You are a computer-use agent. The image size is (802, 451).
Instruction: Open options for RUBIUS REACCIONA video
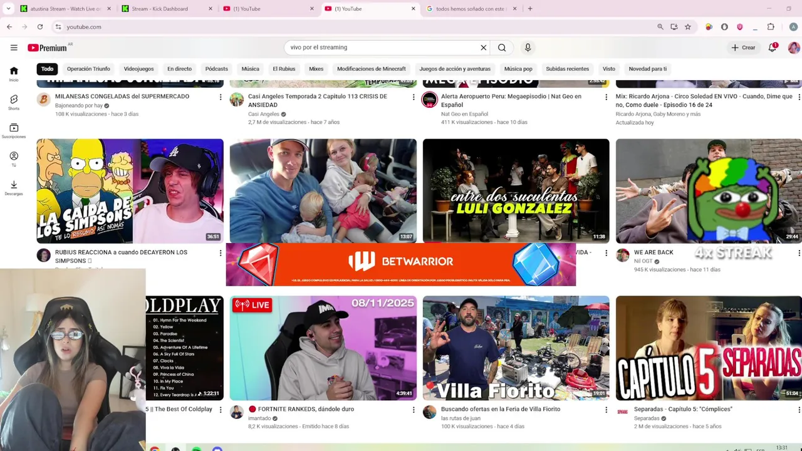coord(221,253)
